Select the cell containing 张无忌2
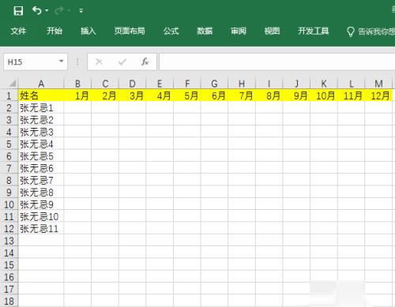 point(41,120)
